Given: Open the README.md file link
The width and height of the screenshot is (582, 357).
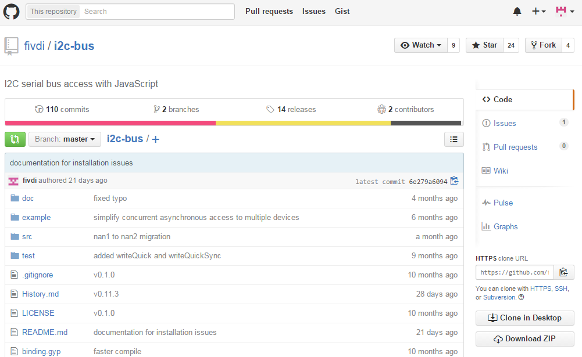Looking at the screenshot, I should pos(45,332).
